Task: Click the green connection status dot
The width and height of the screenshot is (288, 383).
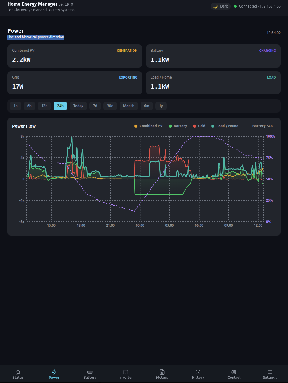Action: [x=235, y=6]
